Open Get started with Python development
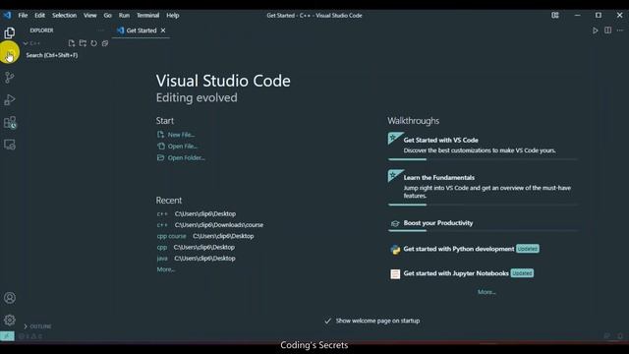Viewport: 629px width, 354px height. [459, 249]
